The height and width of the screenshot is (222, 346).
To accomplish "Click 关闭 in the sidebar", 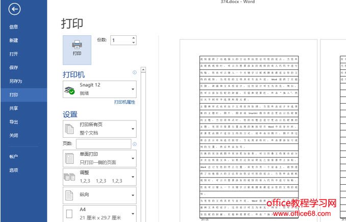I will pos(14,135).
